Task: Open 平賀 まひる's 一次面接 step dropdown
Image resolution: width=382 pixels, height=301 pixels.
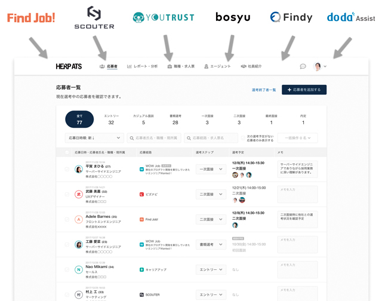Action: [x=211, y=169]
